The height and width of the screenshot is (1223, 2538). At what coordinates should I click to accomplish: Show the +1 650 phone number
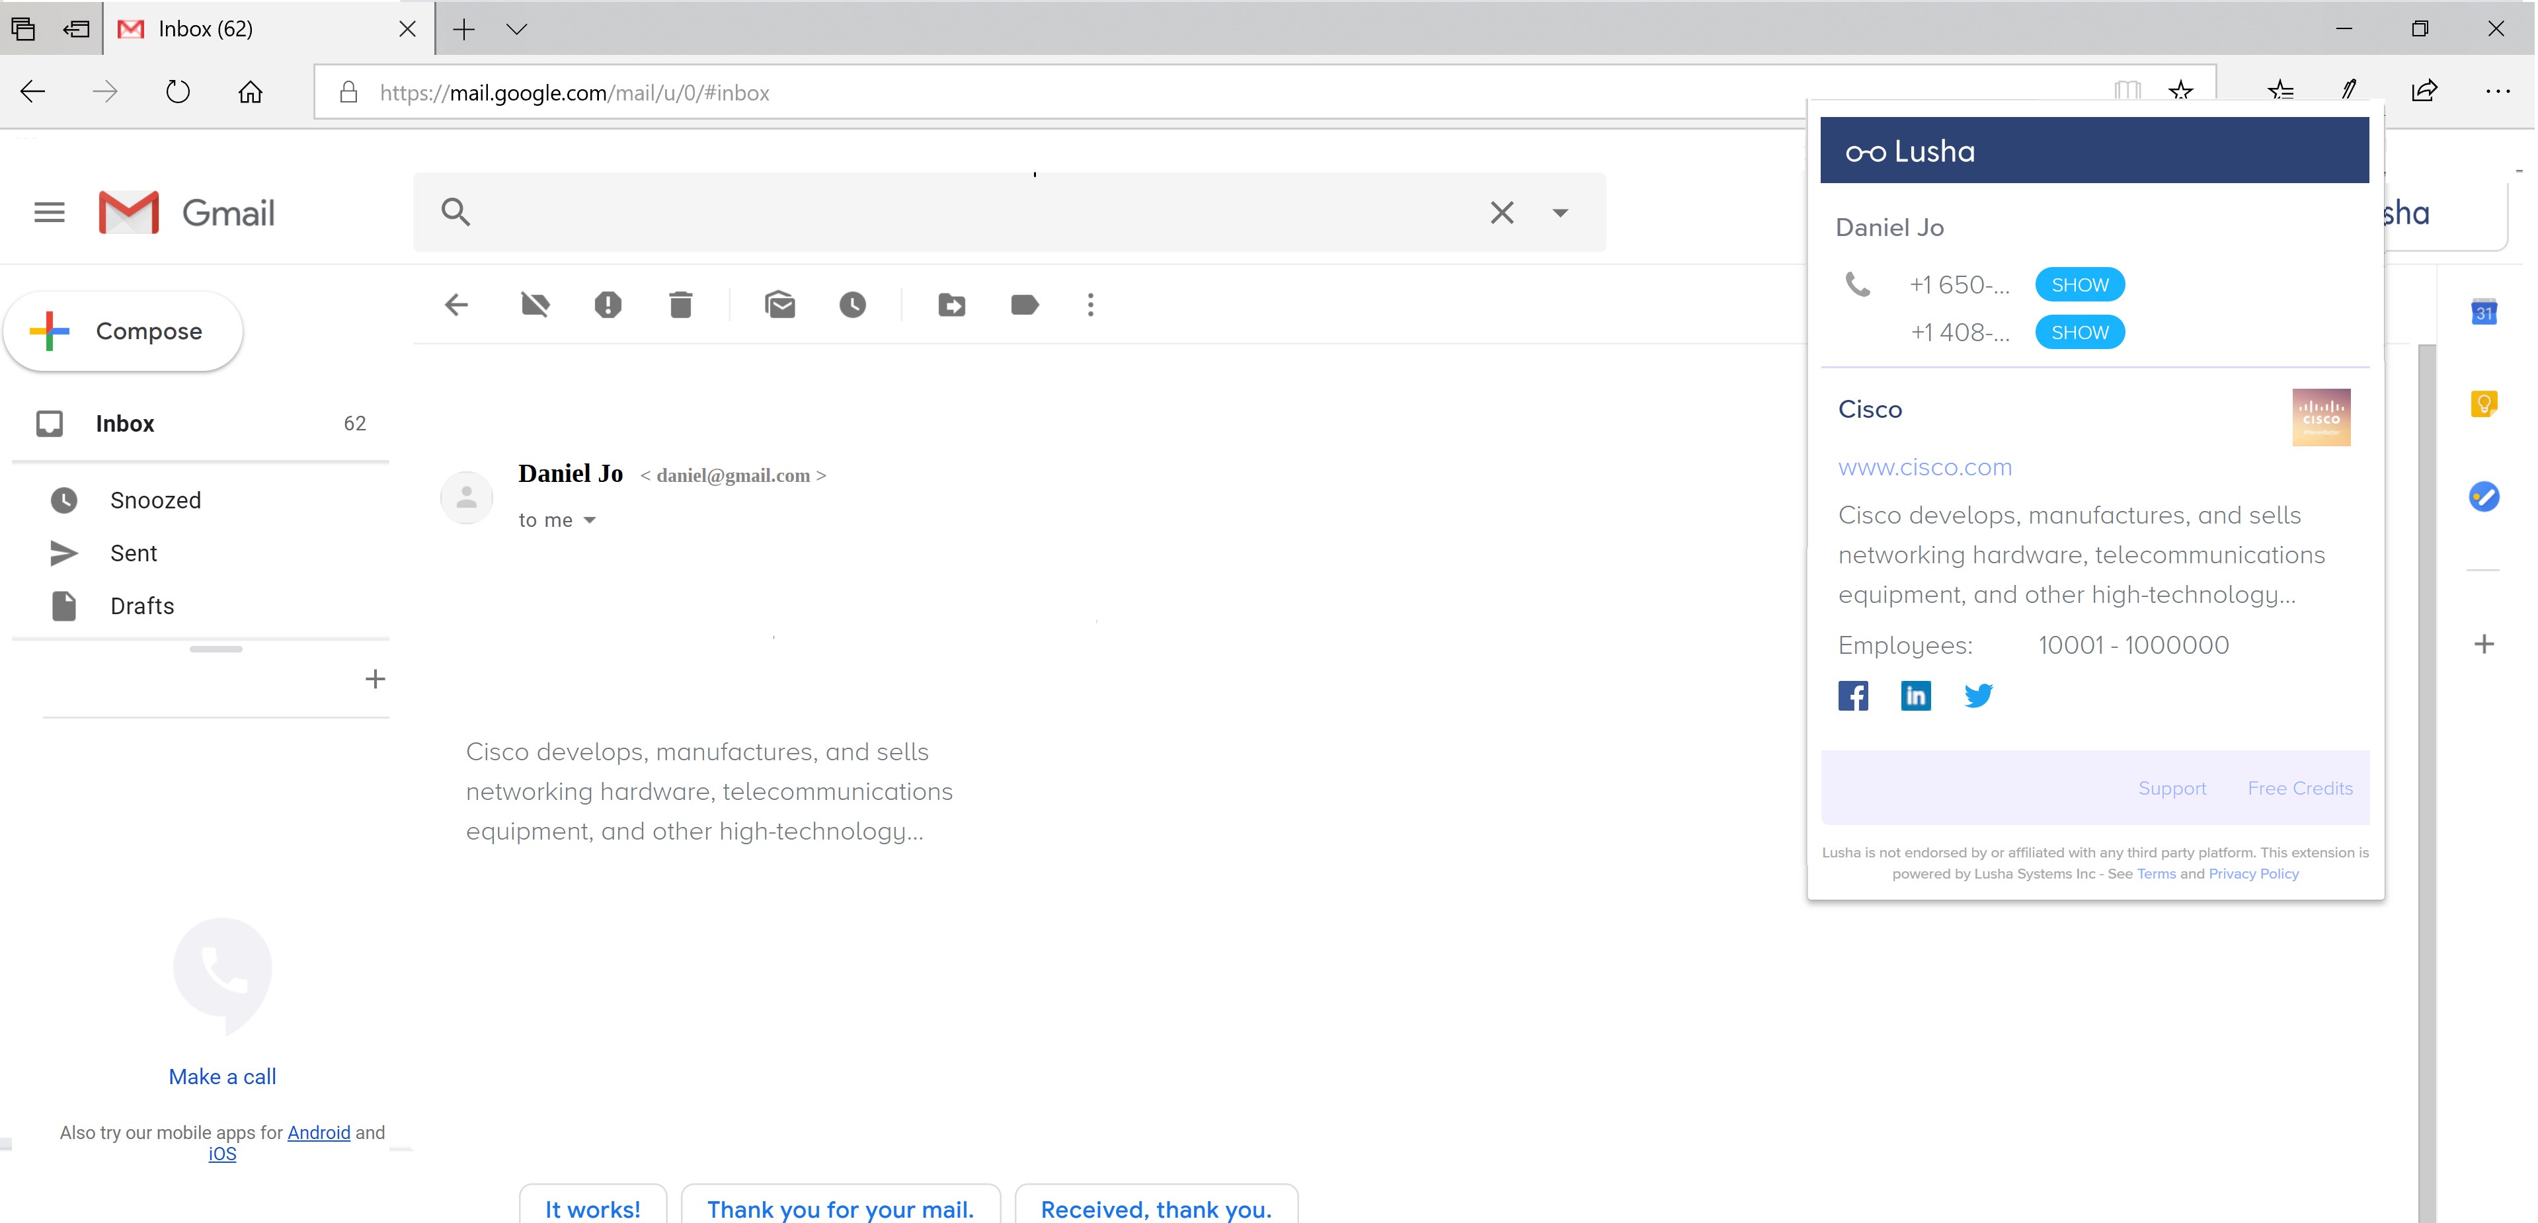point(2080,285)
